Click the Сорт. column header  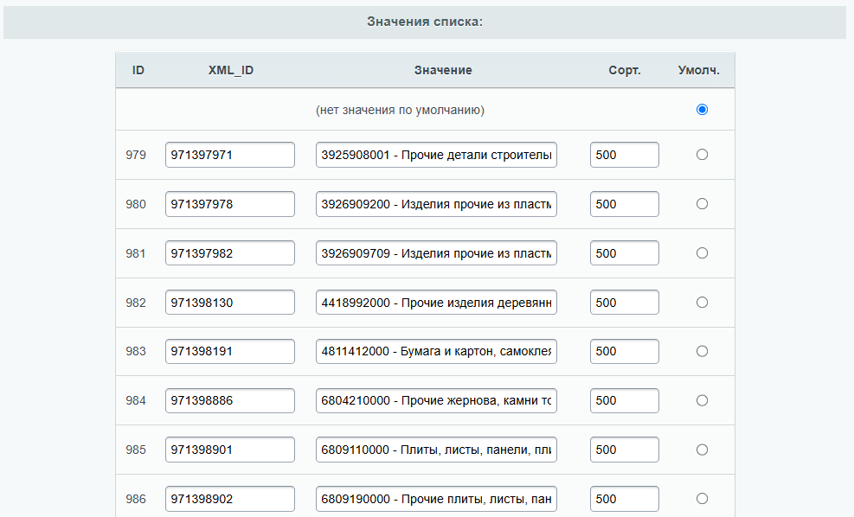tap(624, 70)
